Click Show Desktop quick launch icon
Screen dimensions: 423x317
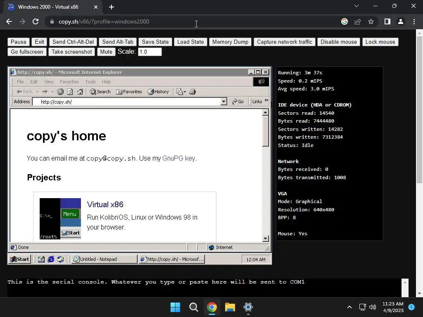pos(41,259)
